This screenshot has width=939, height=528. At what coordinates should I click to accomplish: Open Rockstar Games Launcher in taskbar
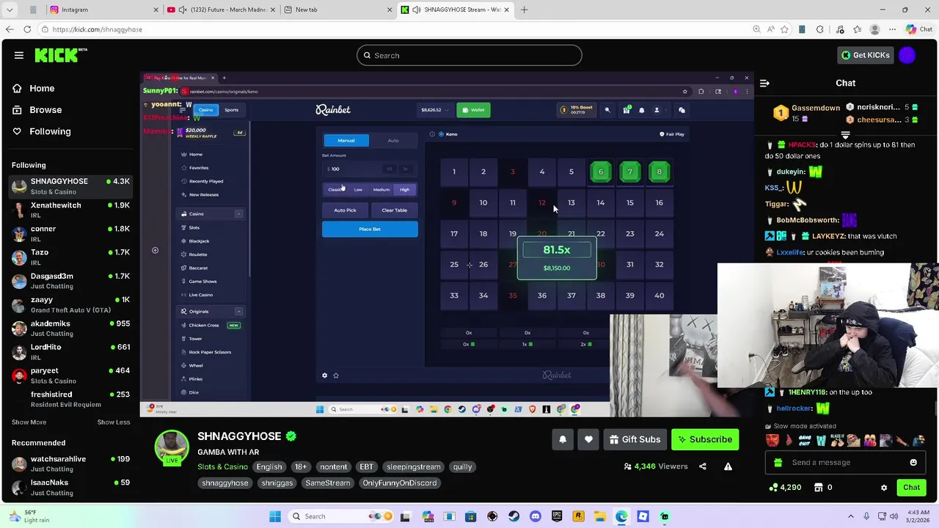[578, 516]
